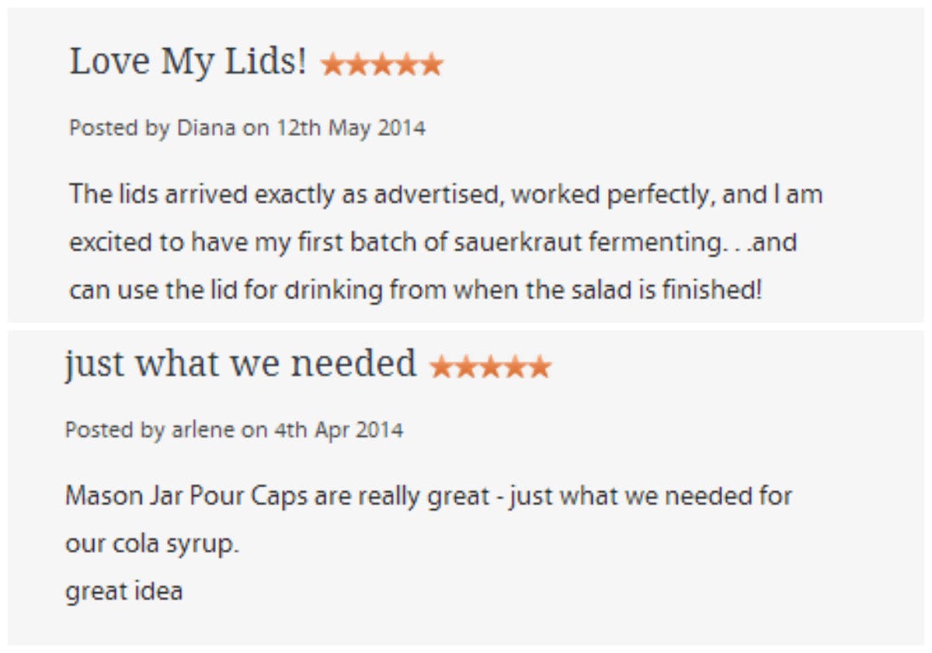The image size is (932, 653).
Task: Click the great idea line in arlene's review
Action: pyautogui.click(x=124, y=592)
